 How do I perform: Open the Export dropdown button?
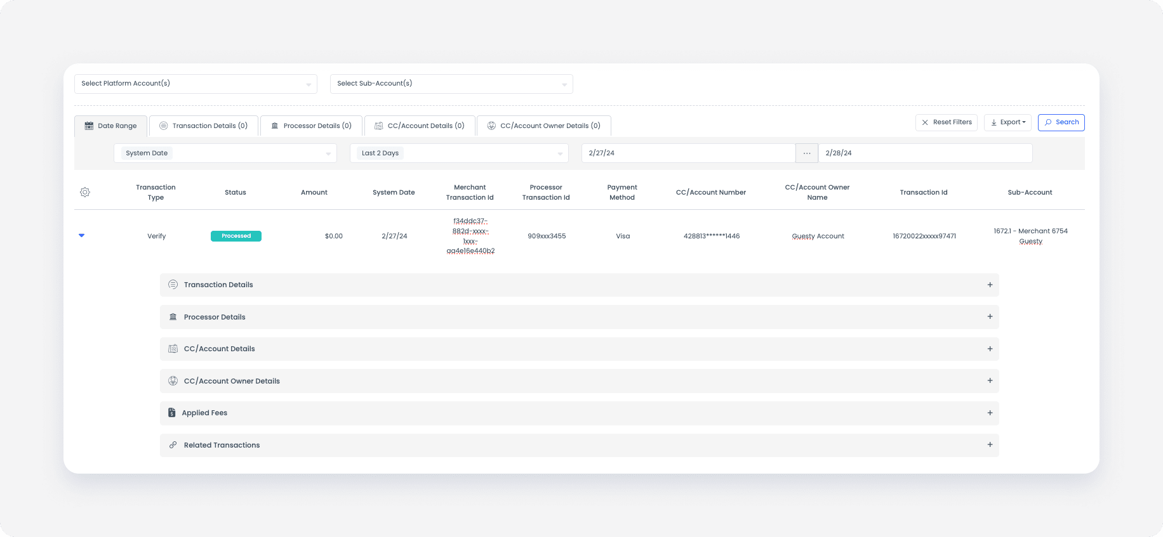pos(1007,122)
